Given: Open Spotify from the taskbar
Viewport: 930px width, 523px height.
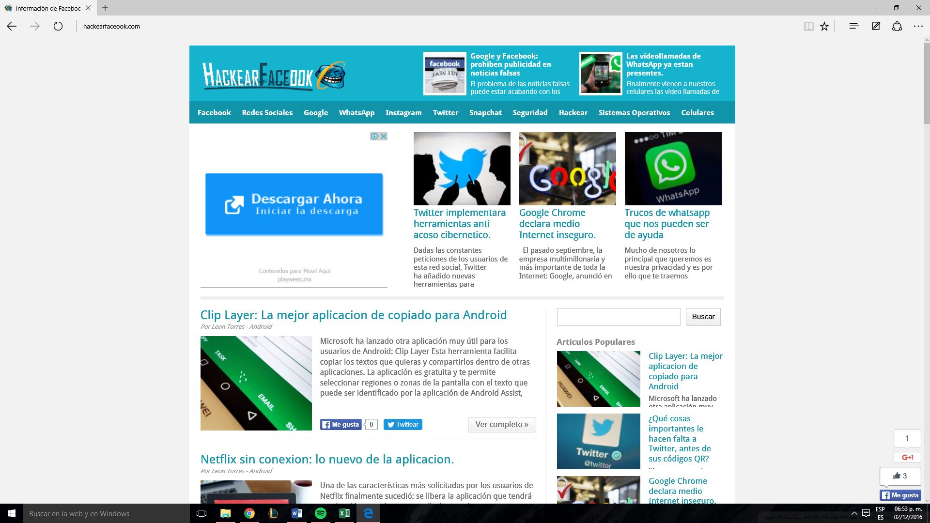Looking at the screenshot, I should point(321,513).
